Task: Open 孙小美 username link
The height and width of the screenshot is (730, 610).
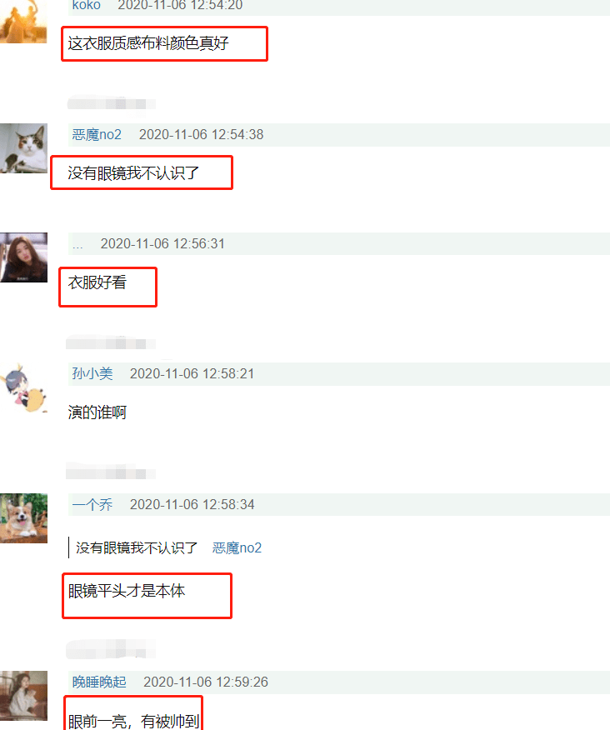Action: tap(92, 373)
